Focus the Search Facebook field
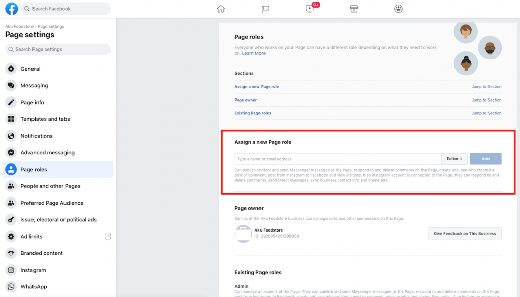 (66, 9)
